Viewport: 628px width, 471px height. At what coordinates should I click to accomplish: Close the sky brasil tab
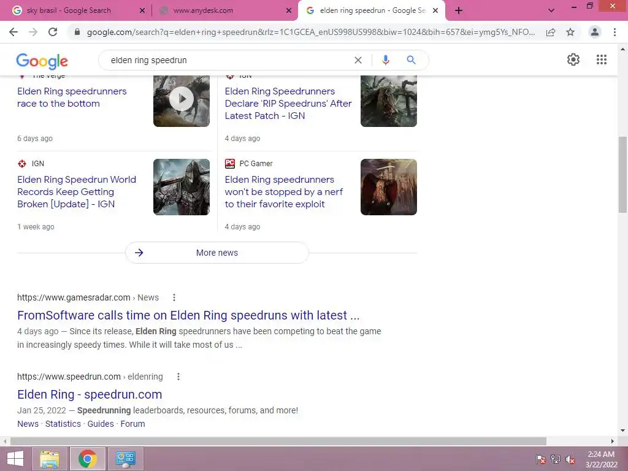pyautogui.click(x=142, y=11)
